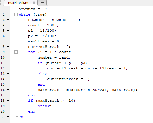Set breakpoint dash on line 21
The image size is (153, 123).
click(x=8, y=117)
